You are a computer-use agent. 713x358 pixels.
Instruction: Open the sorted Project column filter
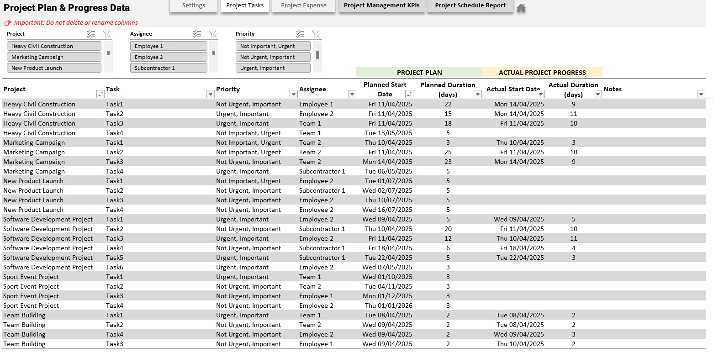(100, 94)
